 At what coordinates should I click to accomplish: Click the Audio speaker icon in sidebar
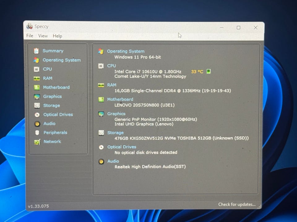point(37,124)
